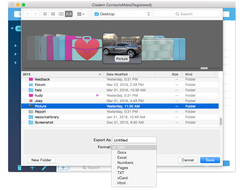Sort by the 2015 name column
This screenshot has height=190, width=243.
coord(62,74)
